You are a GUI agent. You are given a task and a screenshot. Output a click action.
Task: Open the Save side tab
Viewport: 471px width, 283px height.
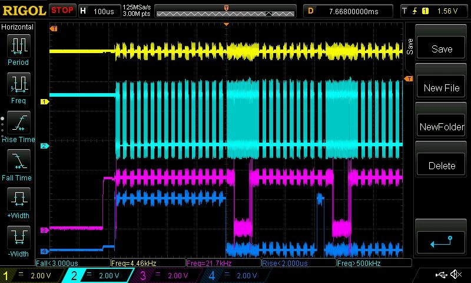(x=410, y=46)
